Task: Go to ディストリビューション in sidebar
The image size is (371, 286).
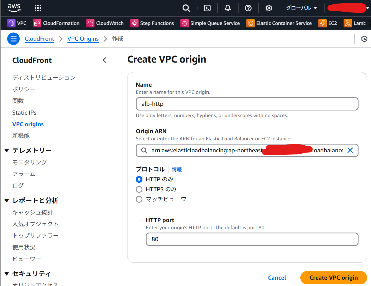Action: pyautogui.click(x=44, y=78)
